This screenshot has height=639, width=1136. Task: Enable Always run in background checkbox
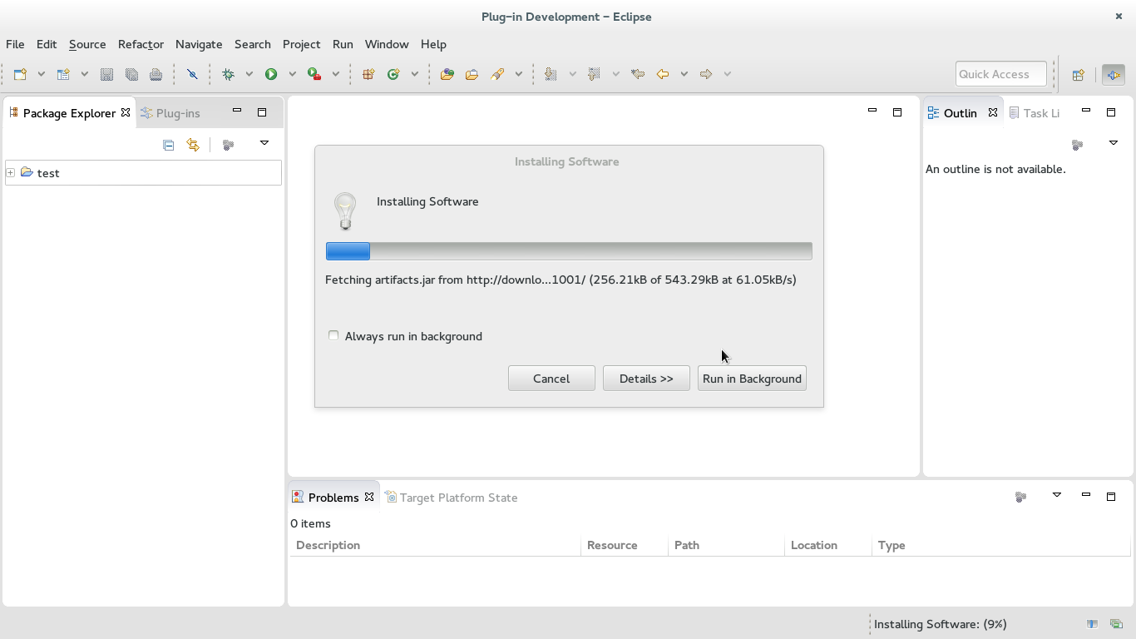pos(333,336)
